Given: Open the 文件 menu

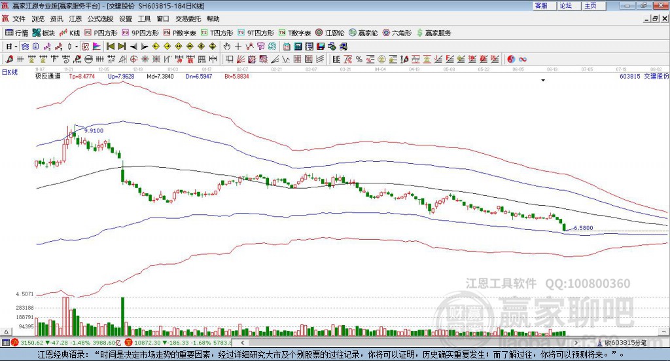Looking at the screenshot, I should point(19,19).
